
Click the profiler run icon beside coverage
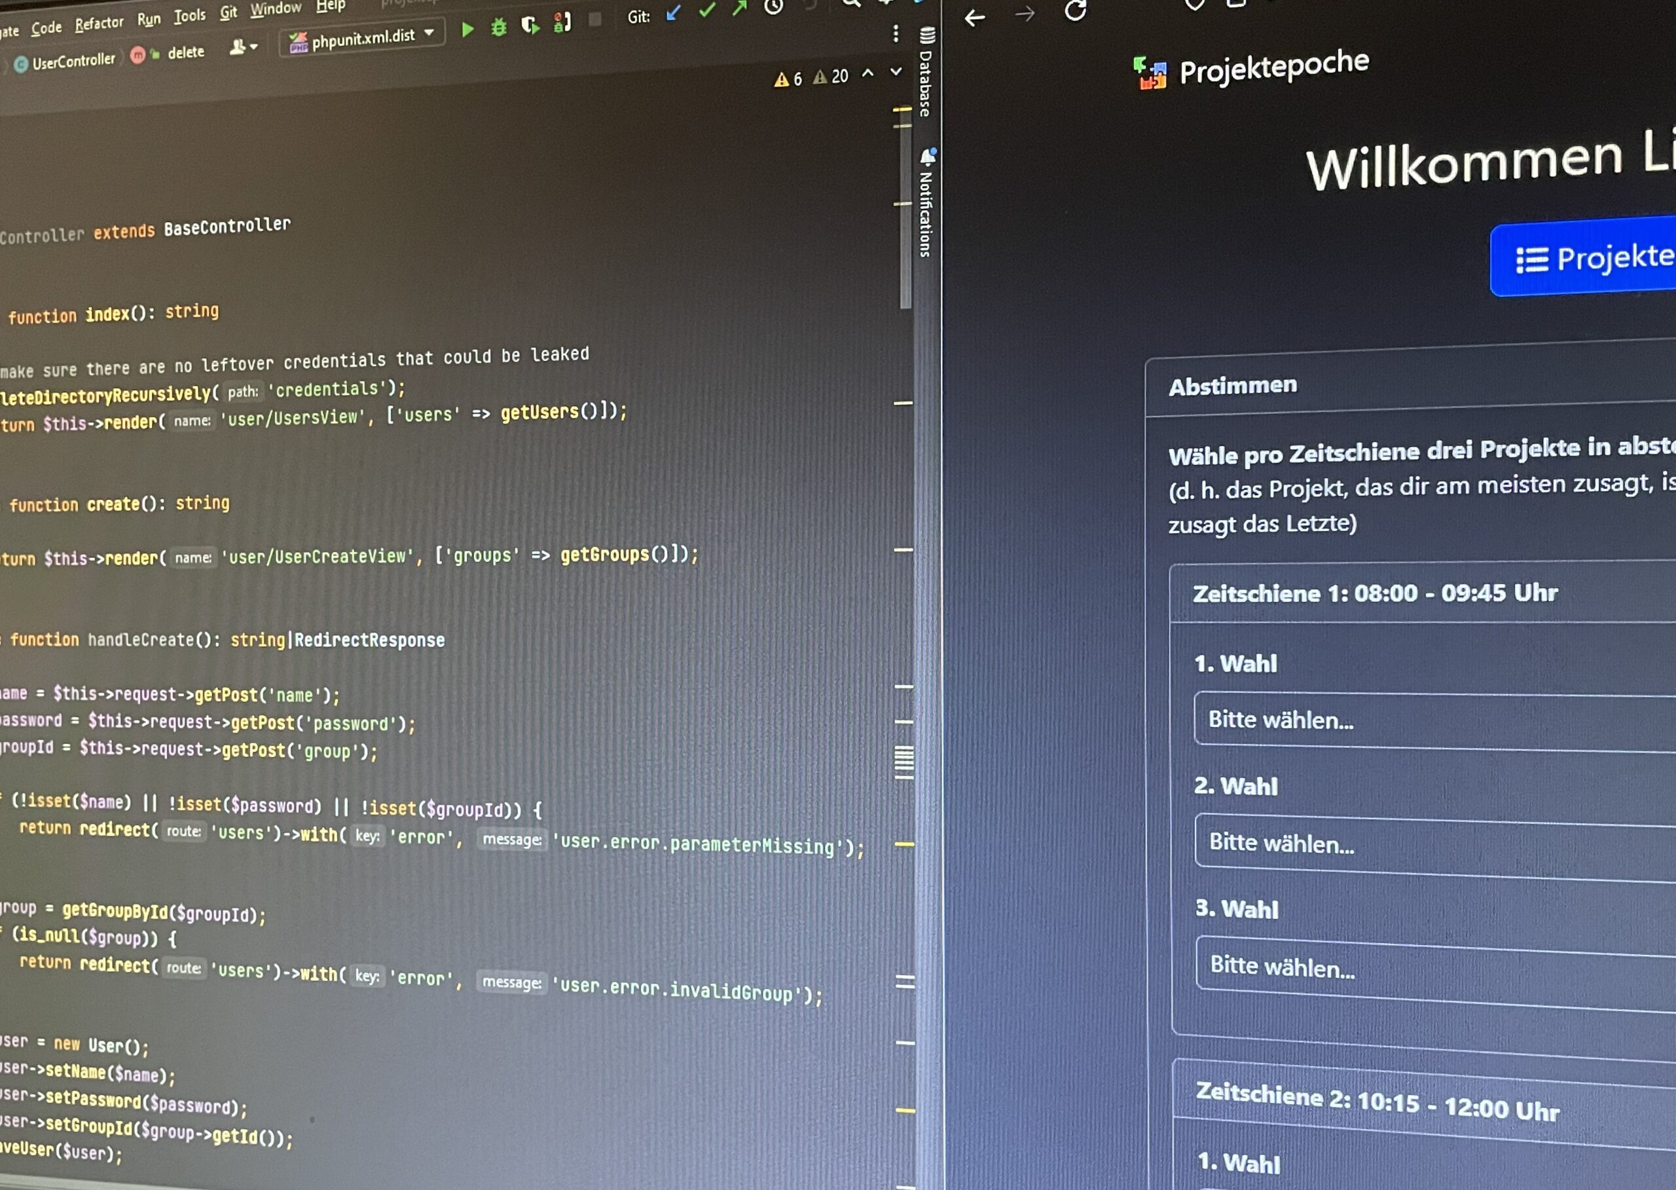[x=562, y=23]
